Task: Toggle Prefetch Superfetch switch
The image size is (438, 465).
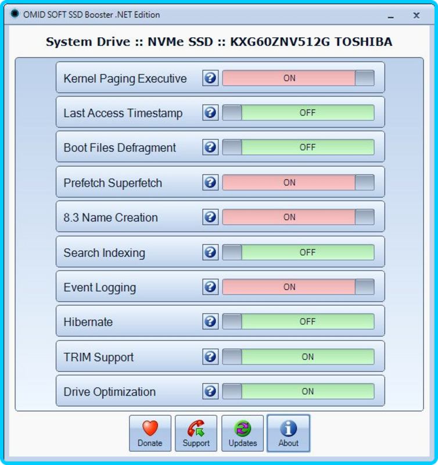Action: click(299, 183)
